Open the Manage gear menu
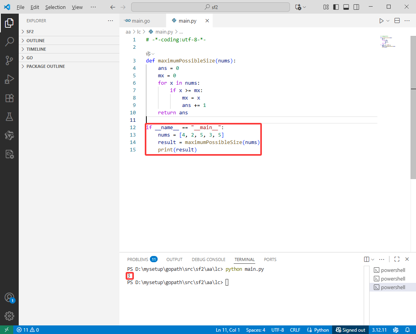The width and height of the screenshot is (416, 334). point(9,316)
